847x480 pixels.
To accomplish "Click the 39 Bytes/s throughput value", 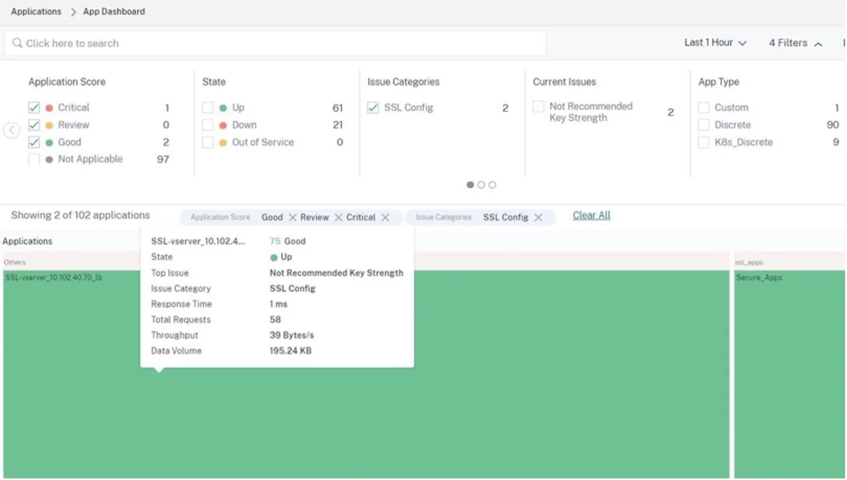I will click(292, 335).
